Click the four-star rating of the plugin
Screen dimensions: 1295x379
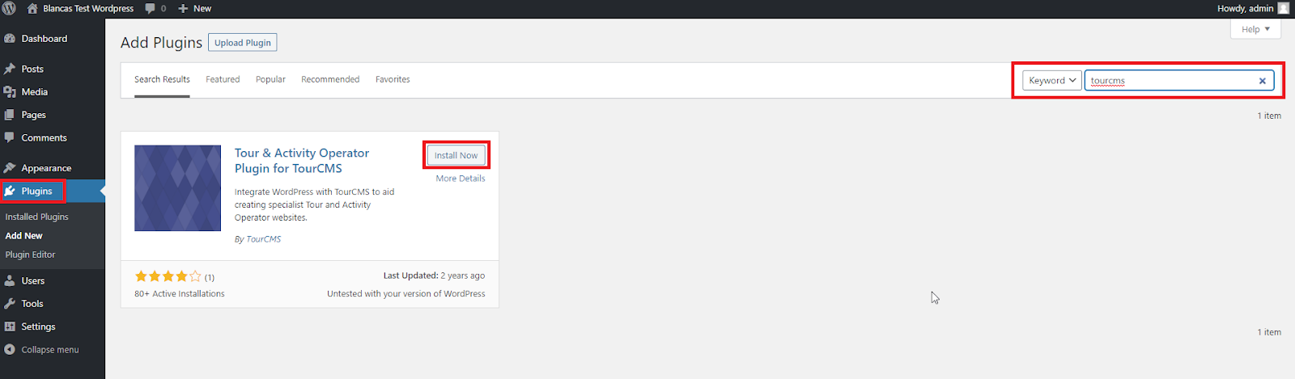point(168,276)
